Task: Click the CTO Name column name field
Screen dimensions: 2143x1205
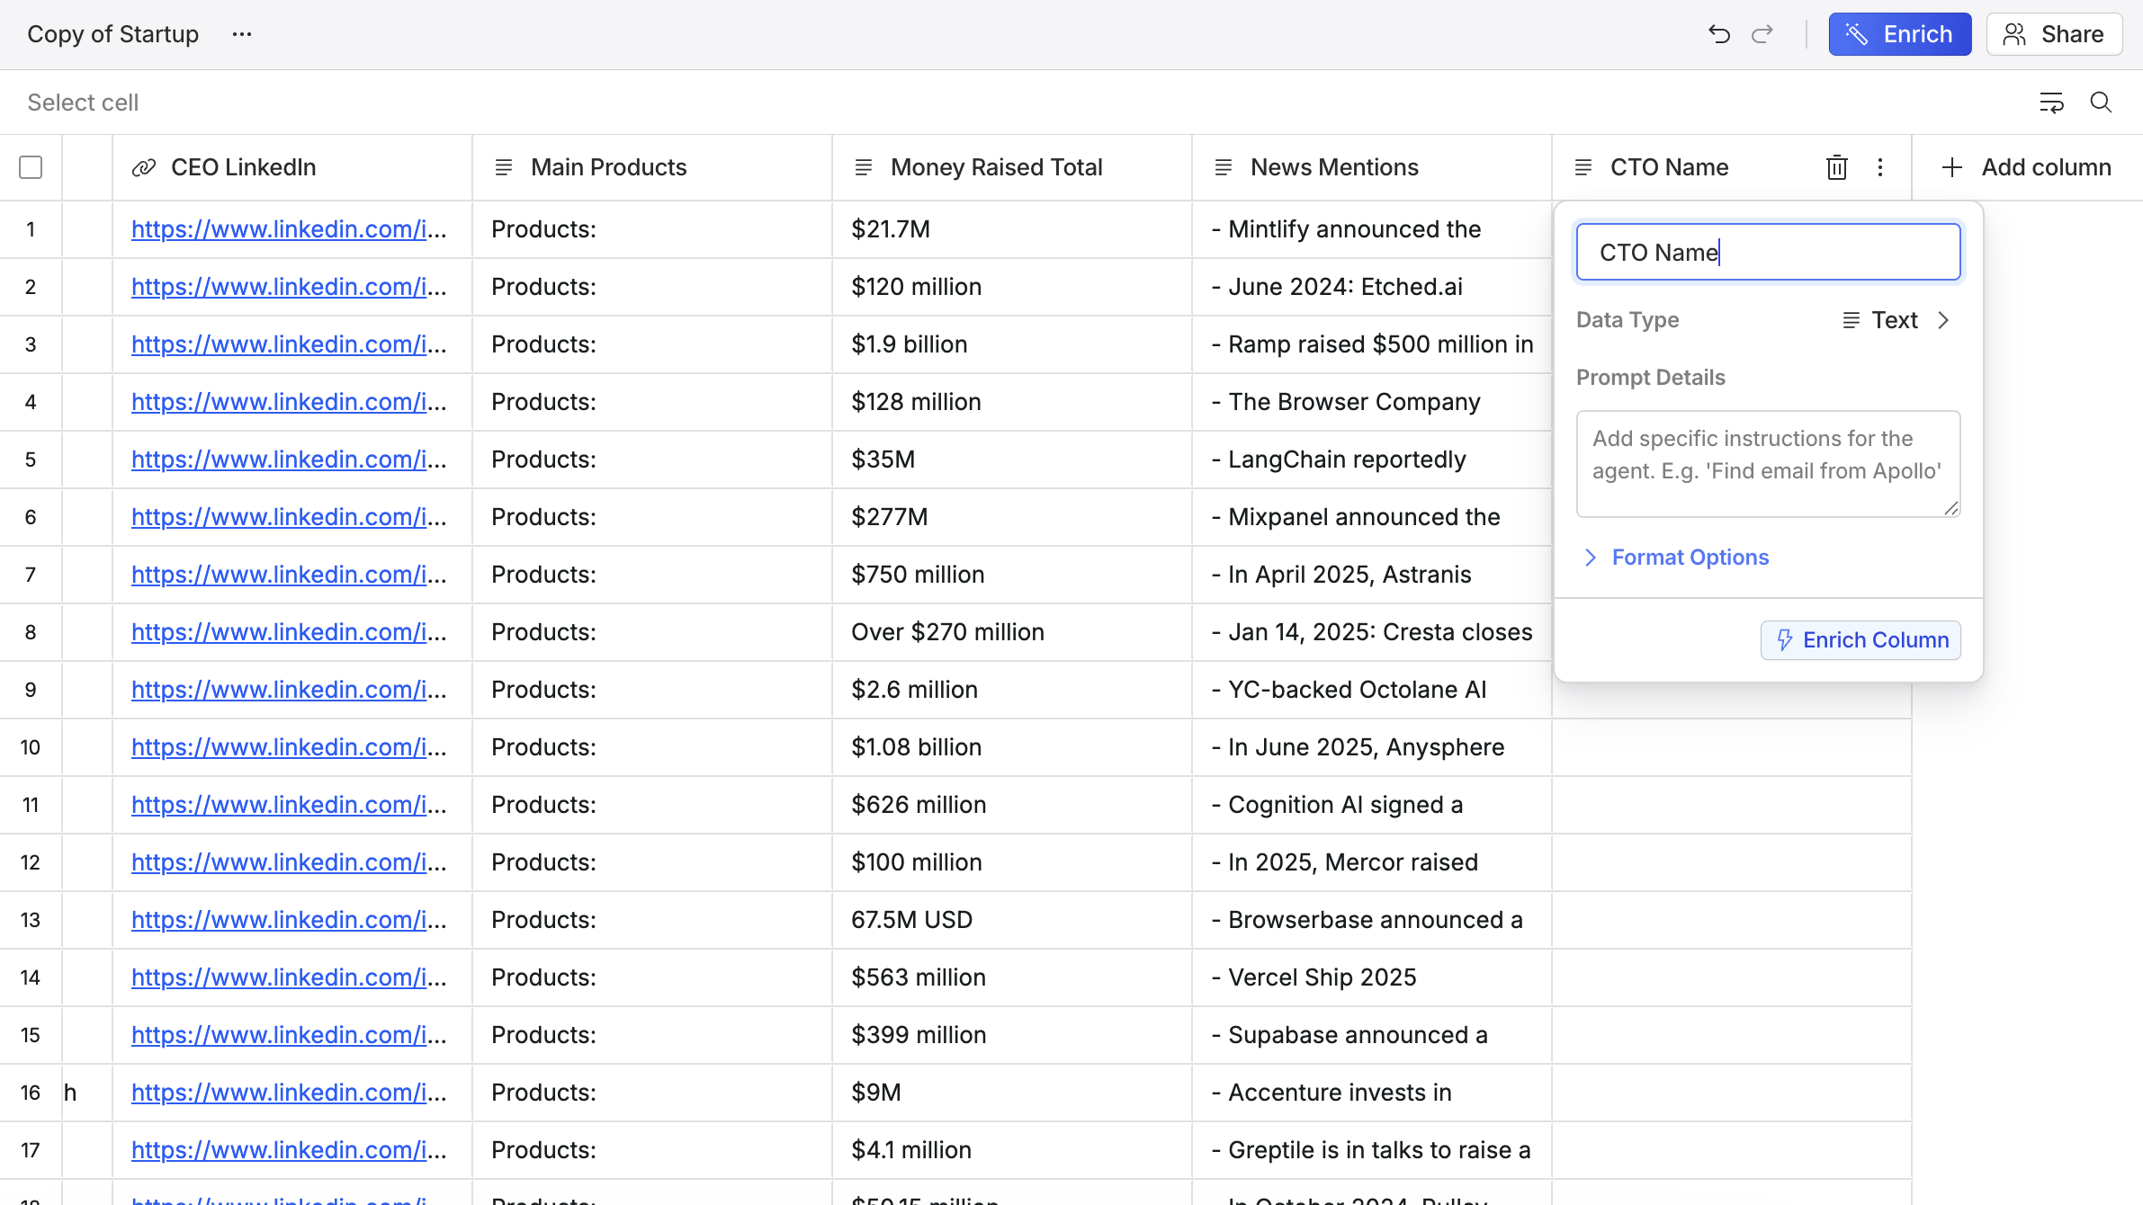Action: click(1767, 253)
